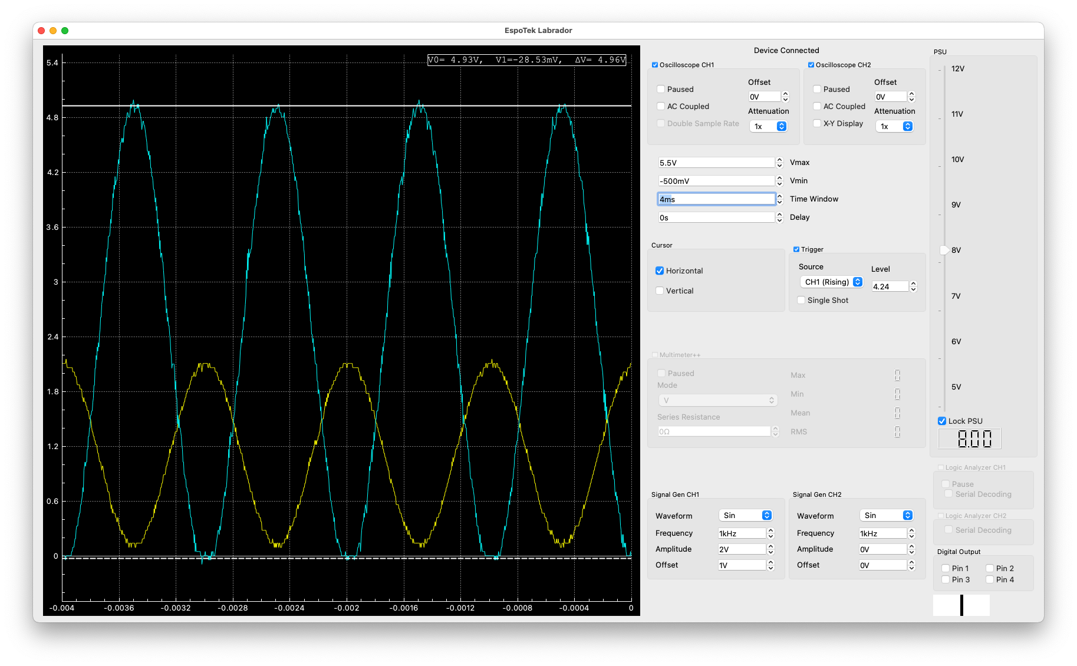
Task: Open CH2 Attenuation dropdown
Action: pos(895,126)
